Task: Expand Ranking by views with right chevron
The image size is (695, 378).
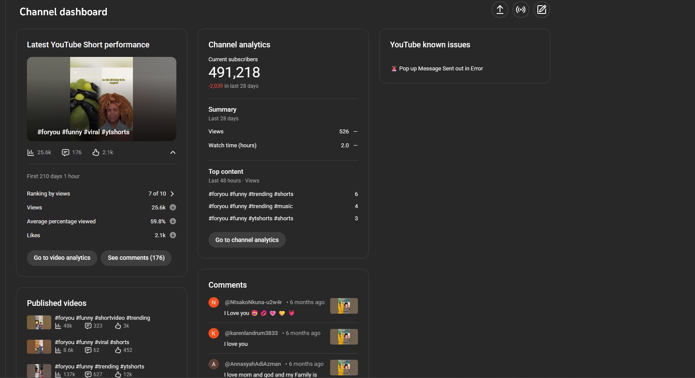Action: pos(172,194)
